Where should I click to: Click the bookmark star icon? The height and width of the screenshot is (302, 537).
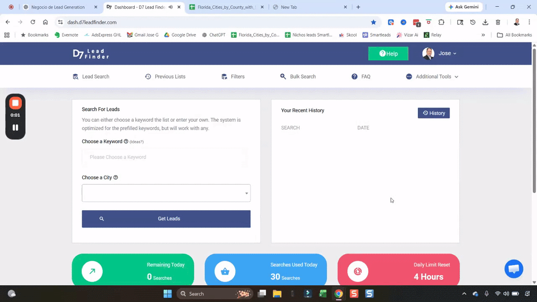(373, 22)
